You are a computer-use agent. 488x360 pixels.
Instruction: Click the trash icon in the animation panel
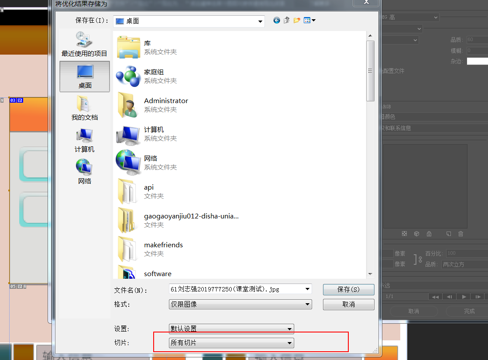461,234
